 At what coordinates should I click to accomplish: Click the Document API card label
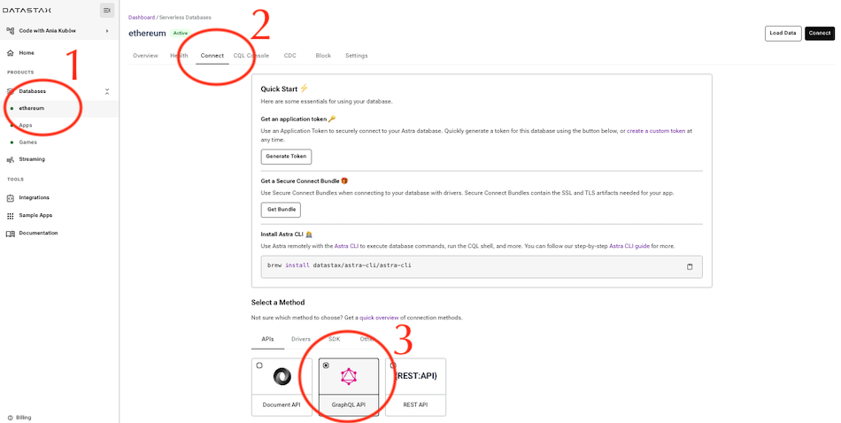(282, 404)
